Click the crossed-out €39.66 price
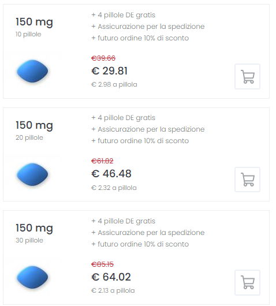The width and height of the screenshot is (276, 306). (x=103, y=58)
